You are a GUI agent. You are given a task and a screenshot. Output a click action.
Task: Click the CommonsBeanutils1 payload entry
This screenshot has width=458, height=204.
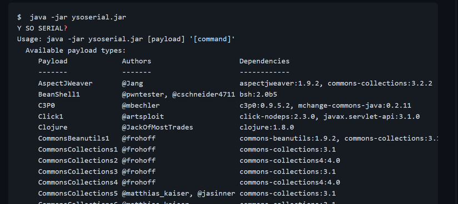74,138
